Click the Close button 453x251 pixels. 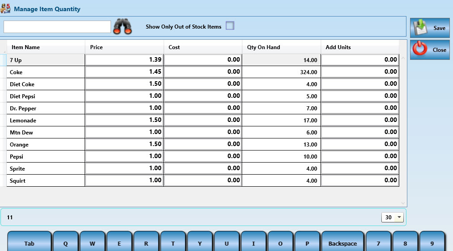[x=430, y=50]
